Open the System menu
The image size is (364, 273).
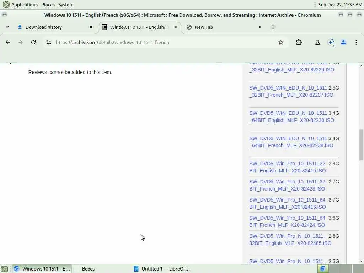point(66,5)
